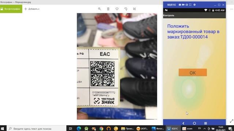
Task: Switch to the SQ51C taskbar item
Action: pos(173,128)
